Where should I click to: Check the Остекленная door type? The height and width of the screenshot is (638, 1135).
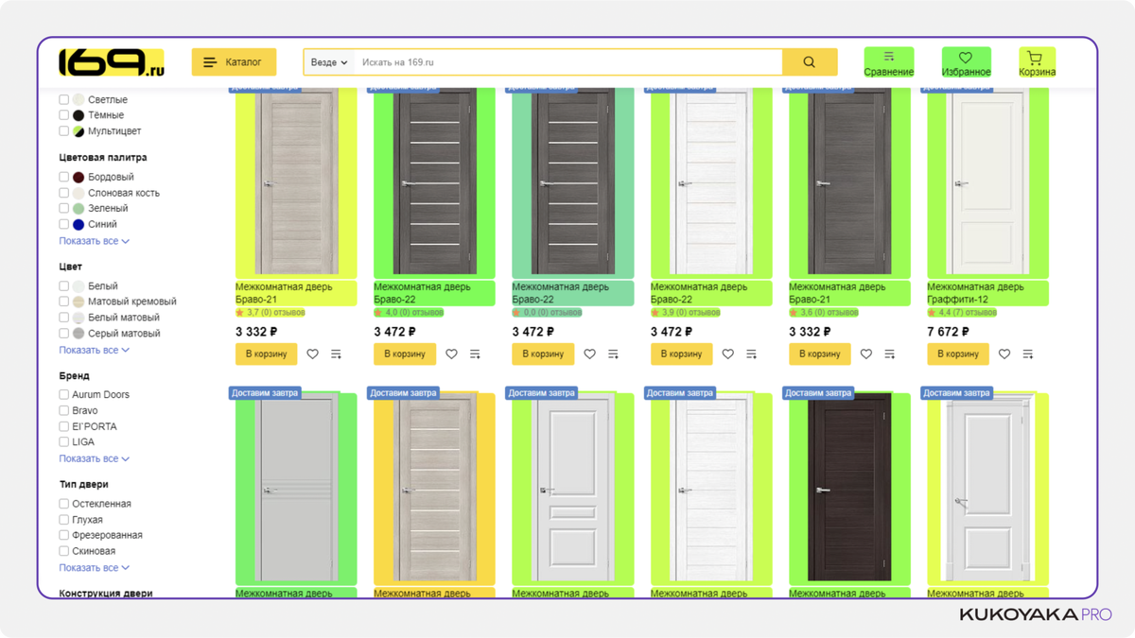[x=64, y=504]
